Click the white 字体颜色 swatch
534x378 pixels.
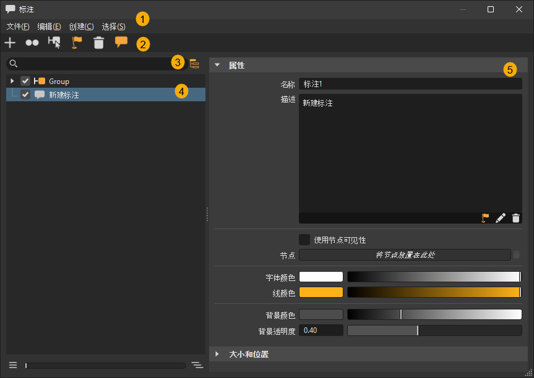tap(321, 277)
